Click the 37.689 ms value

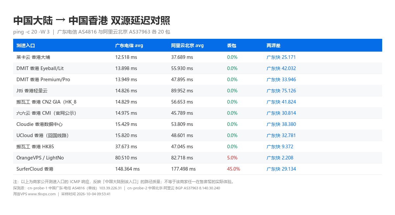(182, 57)
